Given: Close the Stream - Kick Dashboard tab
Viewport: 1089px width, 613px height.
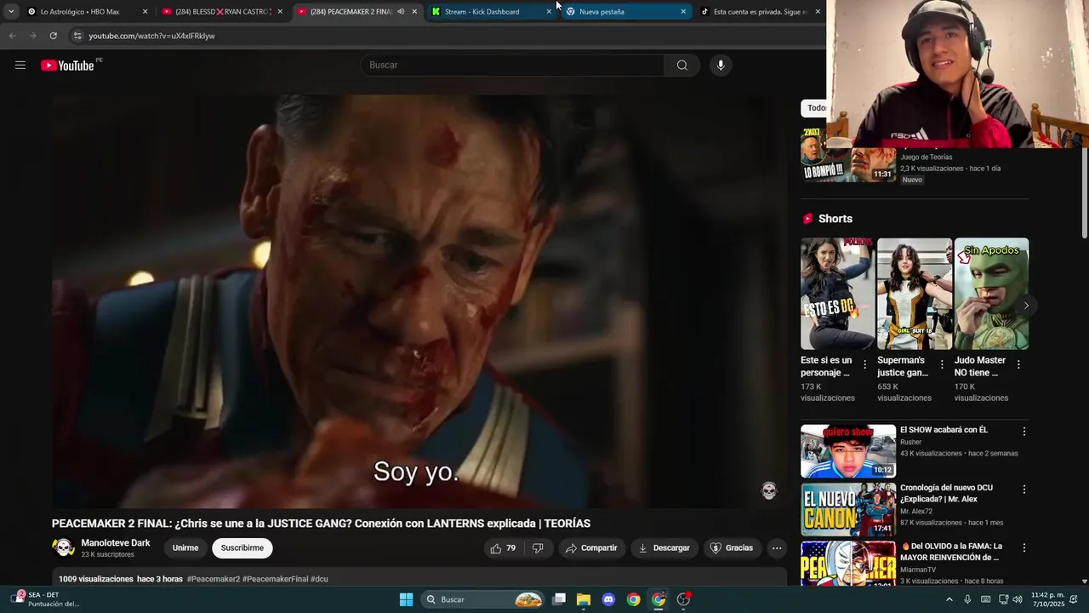Looking at the screenshot, I should 549,12.
